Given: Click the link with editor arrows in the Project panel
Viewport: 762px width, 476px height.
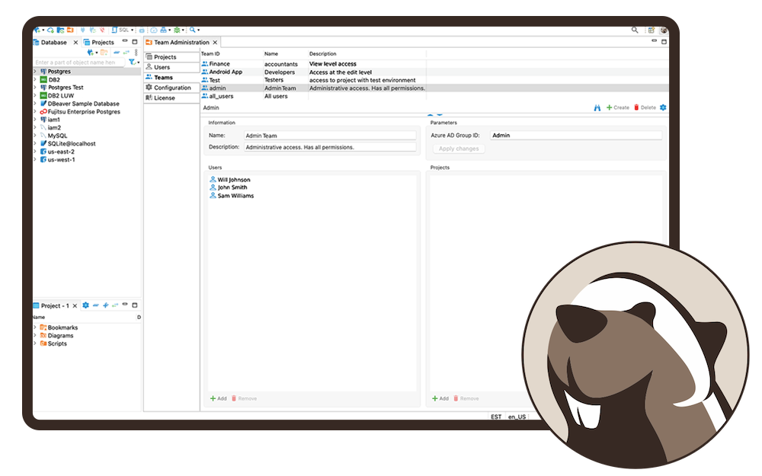Looking at the screenshot, I should (x=115, y=305).
